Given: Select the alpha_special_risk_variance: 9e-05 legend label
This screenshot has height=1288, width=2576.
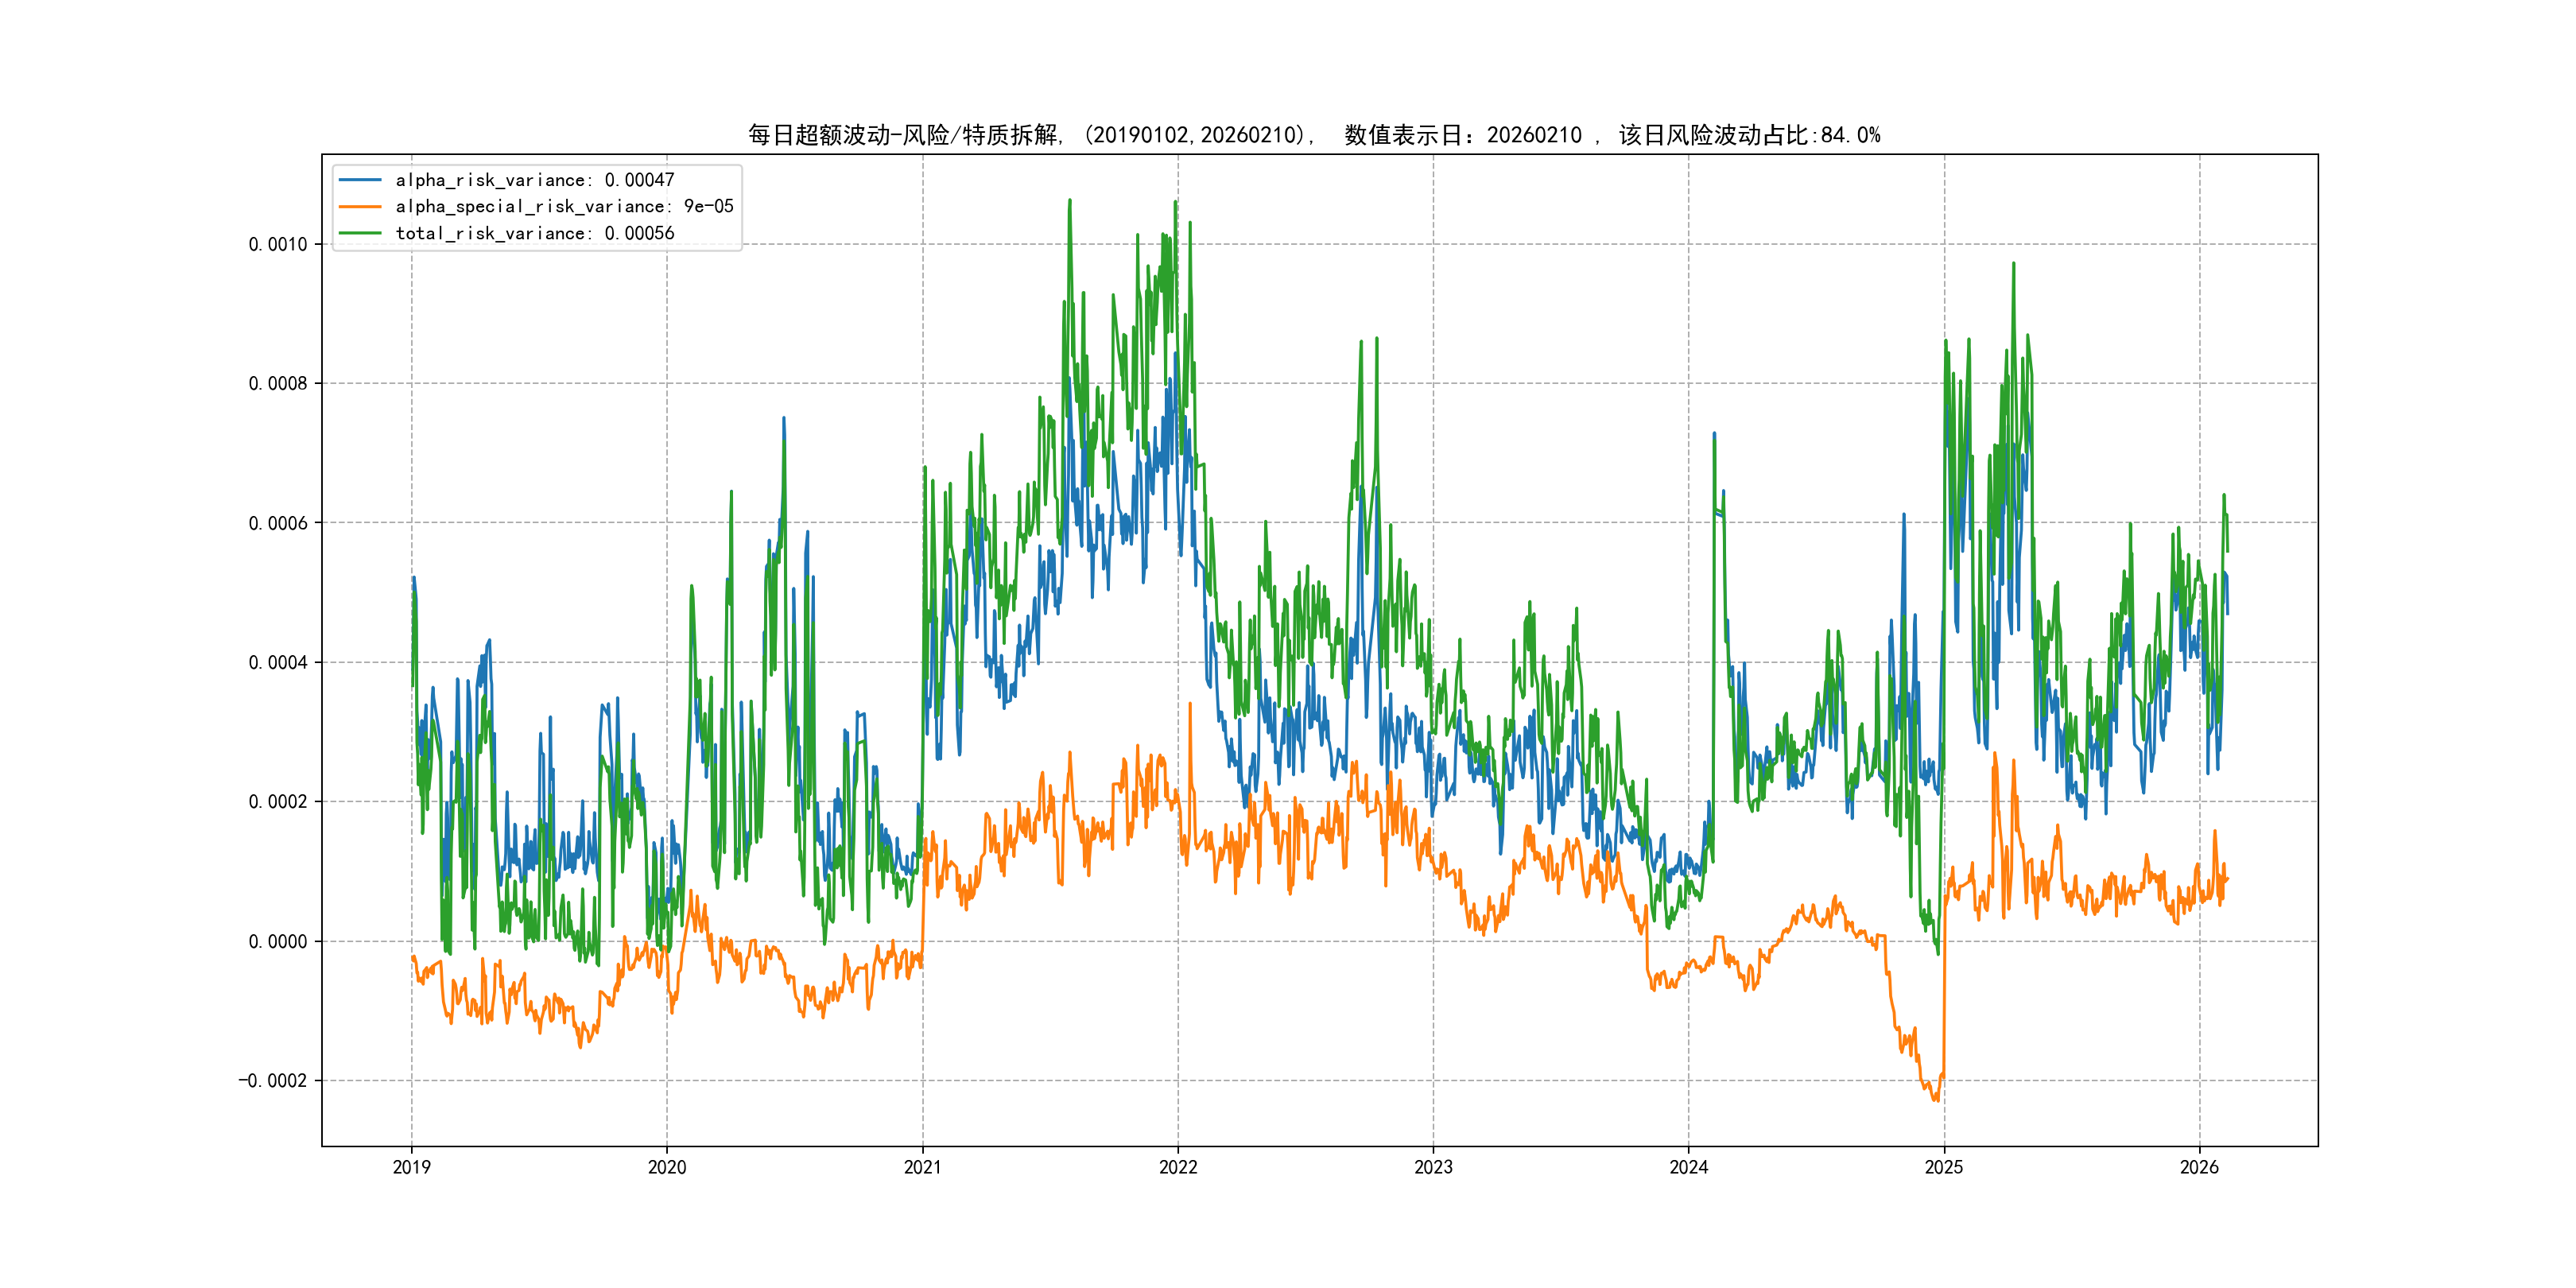Looking at the screenshot, I should click(564, 206).
